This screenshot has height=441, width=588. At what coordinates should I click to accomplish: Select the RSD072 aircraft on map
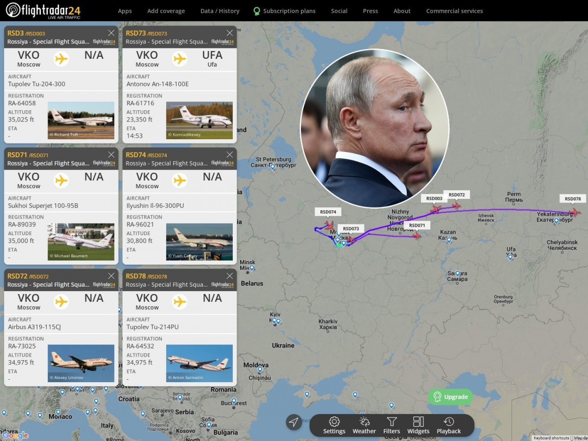(x=456, y=206)
